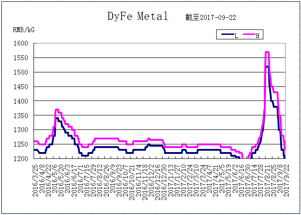Select the 1600 y-axis label
This screenshot has width=301, height=215.
20,43
